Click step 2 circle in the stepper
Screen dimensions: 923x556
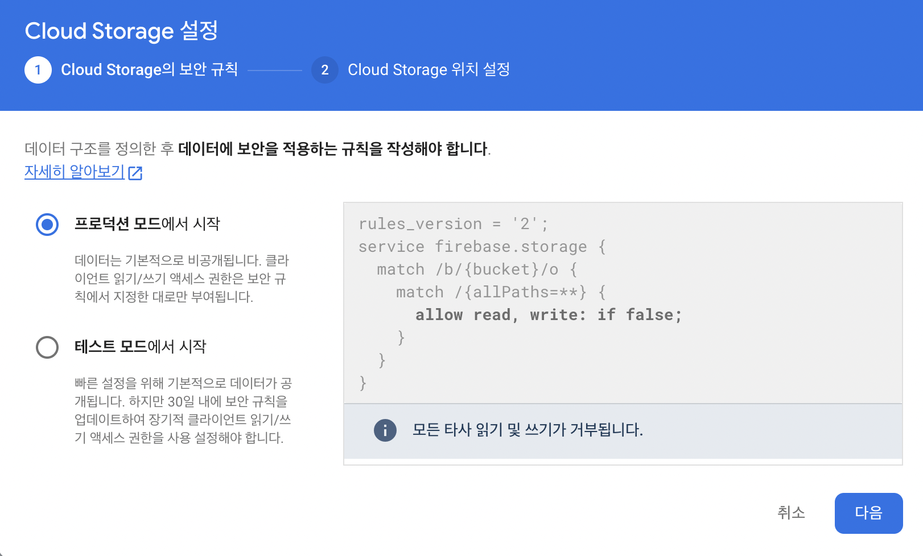coord(325,70)
